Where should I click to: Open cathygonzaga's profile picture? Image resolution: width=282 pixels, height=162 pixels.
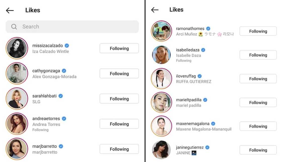click(17, 73)
